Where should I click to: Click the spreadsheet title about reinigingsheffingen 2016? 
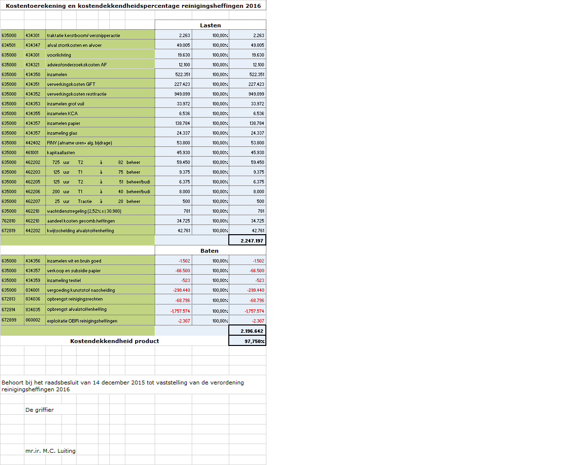point(133,6)
